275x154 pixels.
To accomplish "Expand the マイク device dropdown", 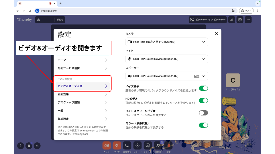I will tap(166, 59).
